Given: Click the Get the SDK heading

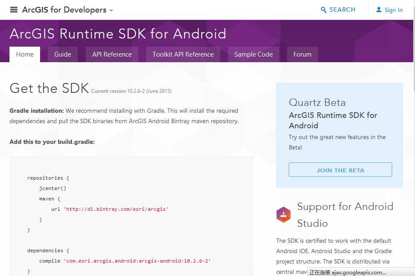Looking at the screenshot, I should [49, 88].
